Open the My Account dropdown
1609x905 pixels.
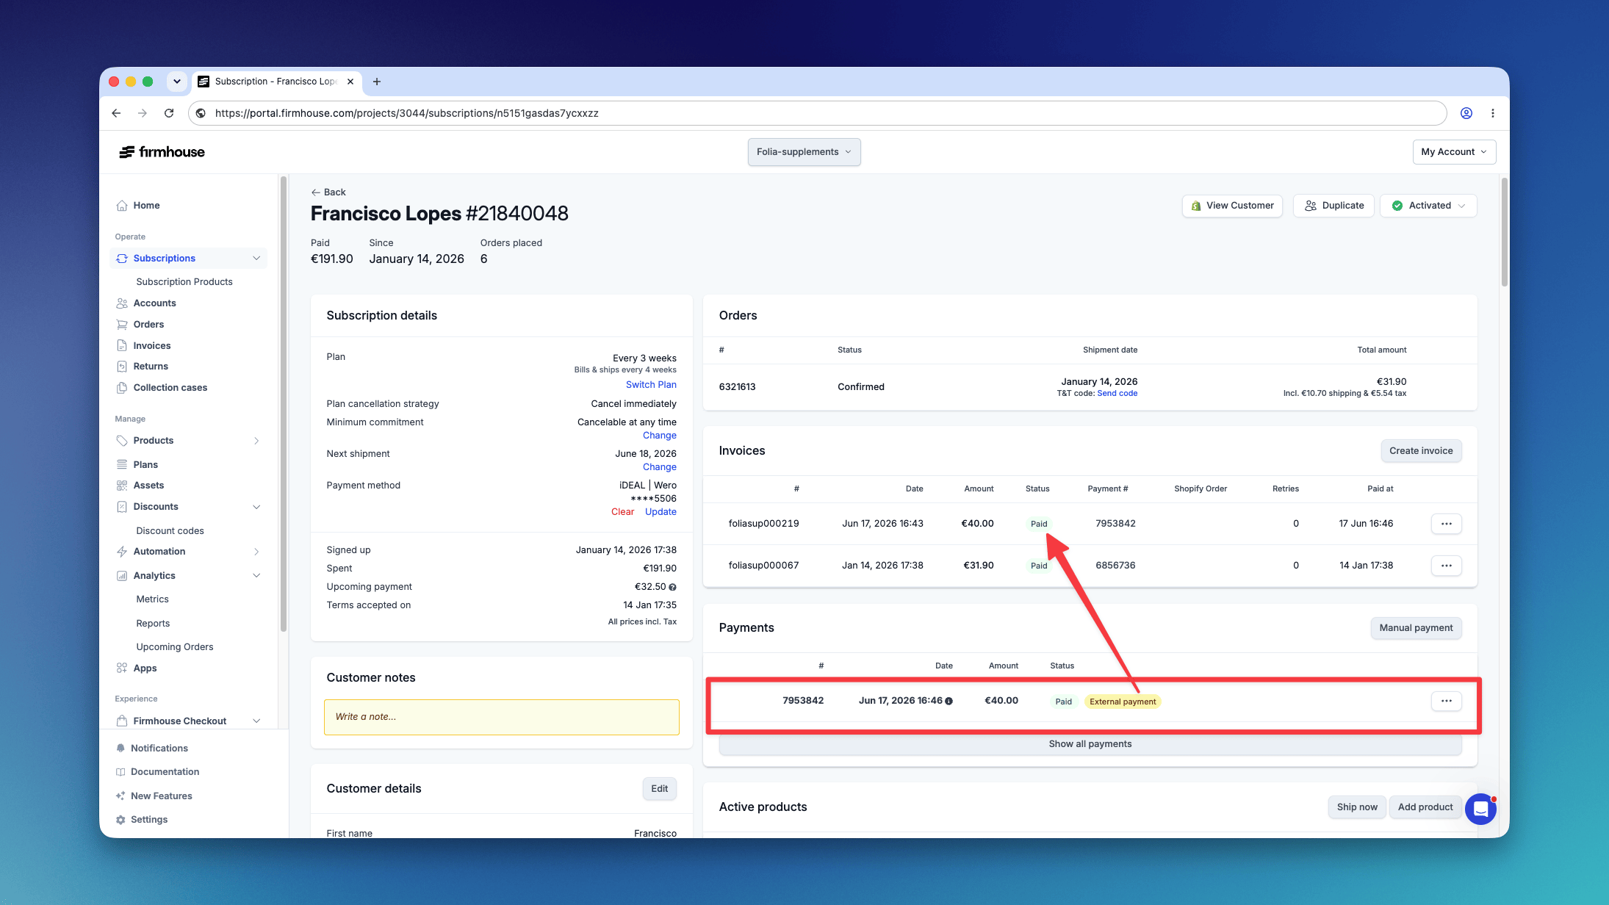coord(1453,152)
